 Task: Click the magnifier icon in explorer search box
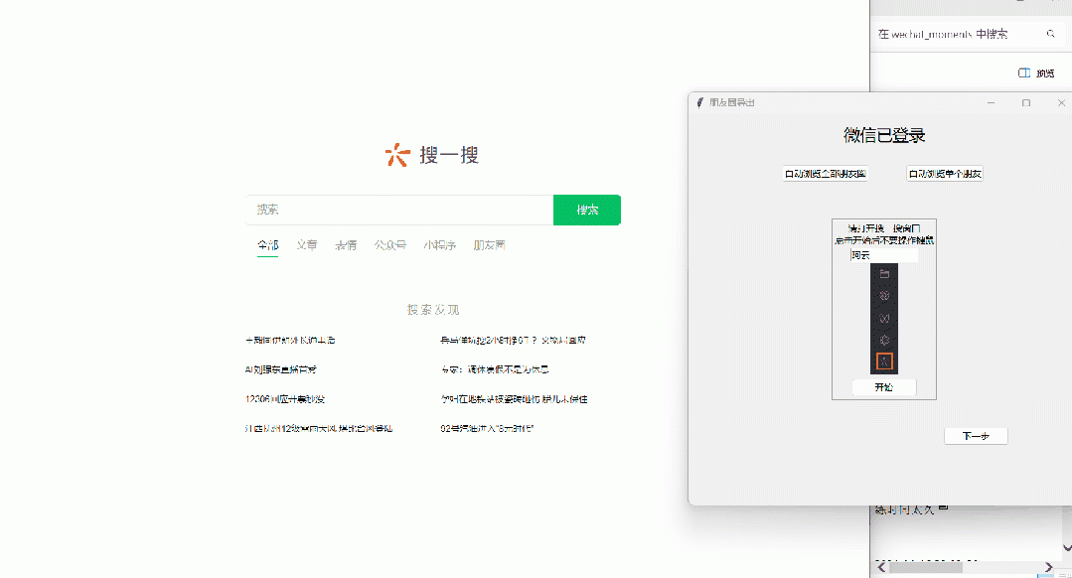click(1051, 34)
